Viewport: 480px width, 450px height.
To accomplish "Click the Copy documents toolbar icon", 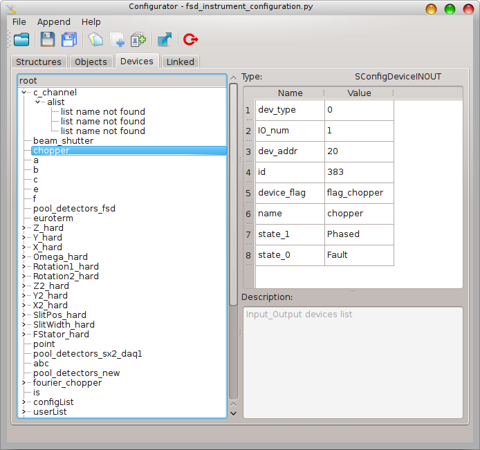I will (x=95, y=39).
